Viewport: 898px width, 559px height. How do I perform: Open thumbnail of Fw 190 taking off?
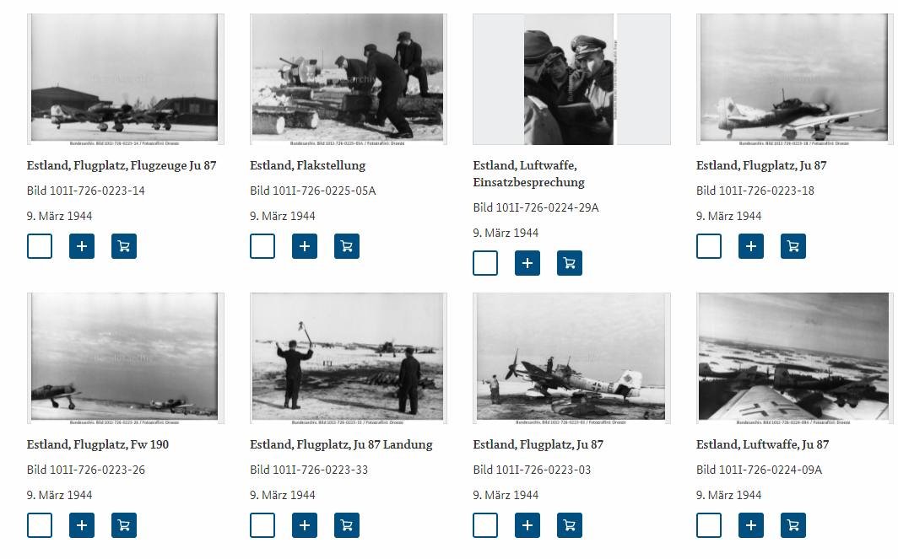(x=126, y=358)
